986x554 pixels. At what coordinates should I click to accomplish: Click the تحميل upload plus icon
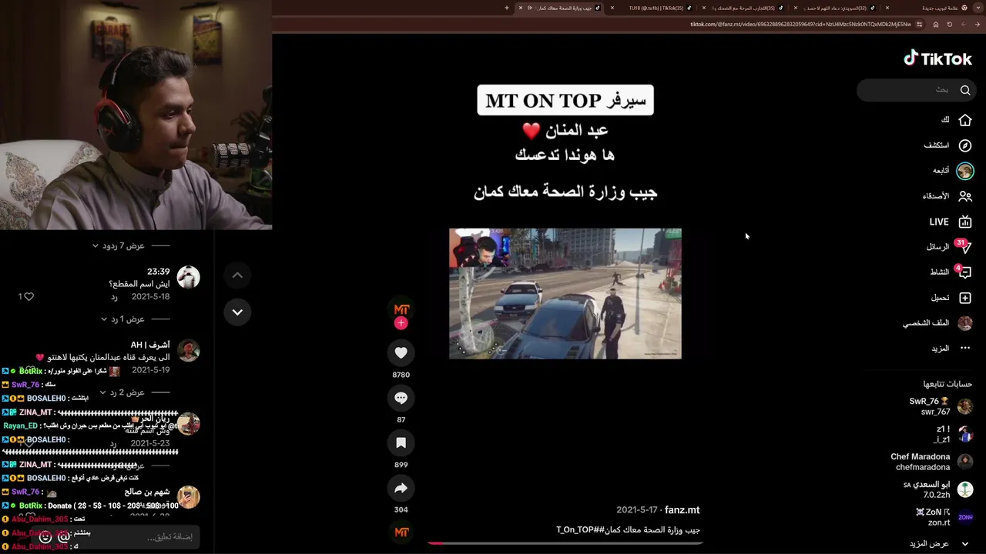965,298
